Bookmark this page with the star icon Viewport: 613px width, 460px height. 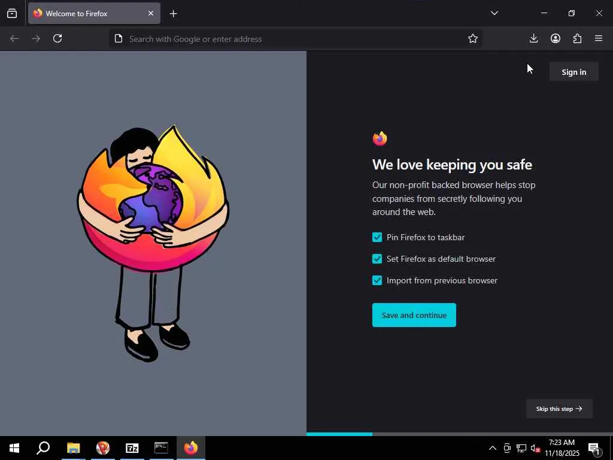(x=473, y=38)
